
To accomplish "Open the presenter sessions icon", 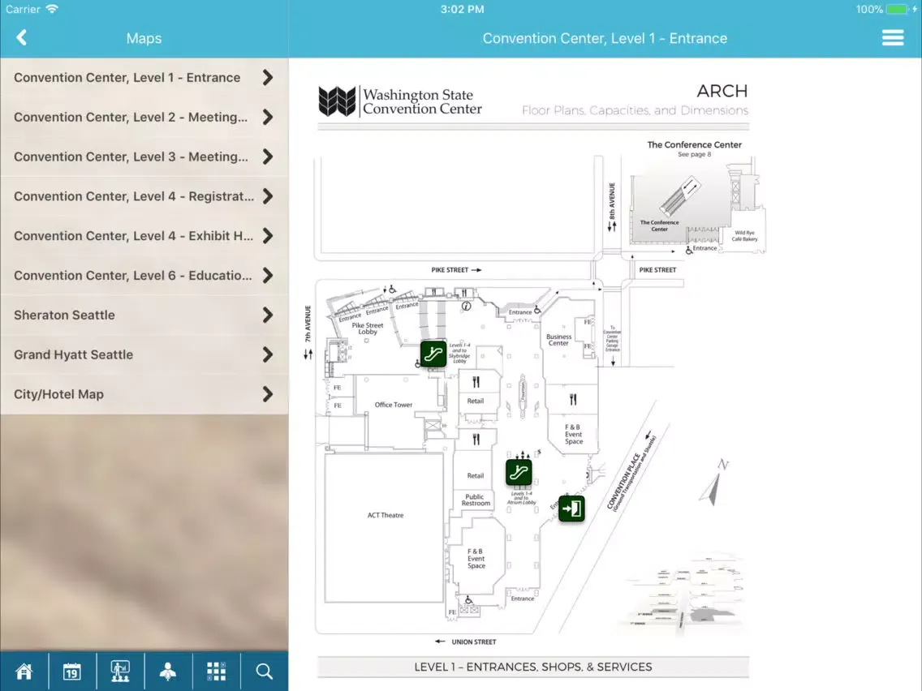I will pos(120,671).
